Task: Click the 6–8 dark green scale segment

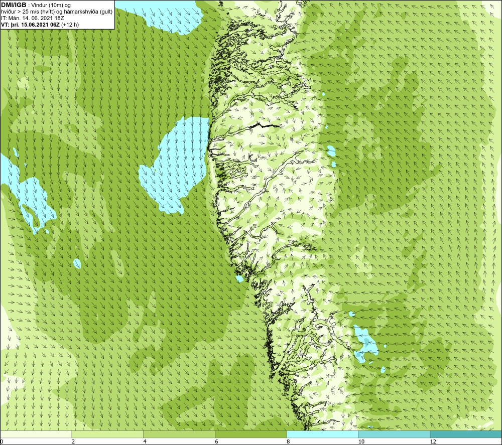Action: pos(251,434)
